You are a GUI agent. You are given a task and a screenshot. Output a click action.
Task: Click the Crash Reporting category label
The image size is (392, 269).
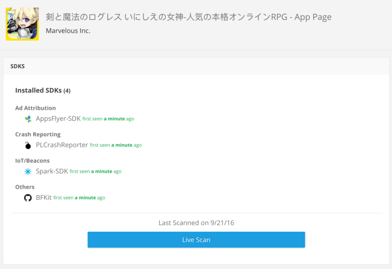tap(38, 134)
